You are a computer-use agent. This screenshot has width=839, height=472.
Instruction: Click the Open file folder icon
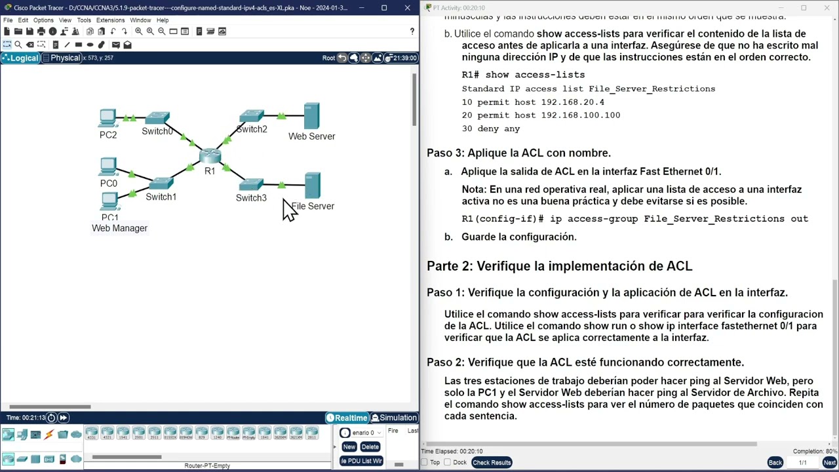click(x=18, y=31)
